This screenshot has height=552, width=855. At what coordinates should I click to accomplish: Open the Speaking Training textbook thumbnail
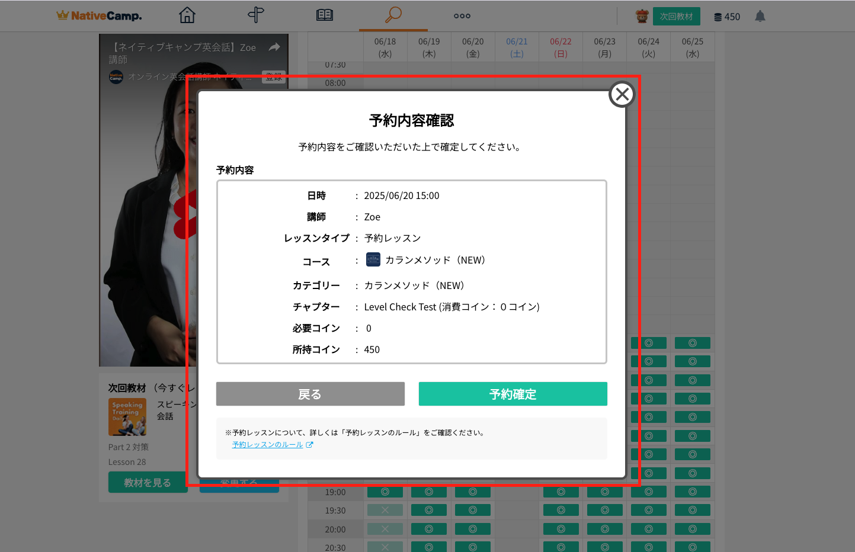[x=127, y=417]
